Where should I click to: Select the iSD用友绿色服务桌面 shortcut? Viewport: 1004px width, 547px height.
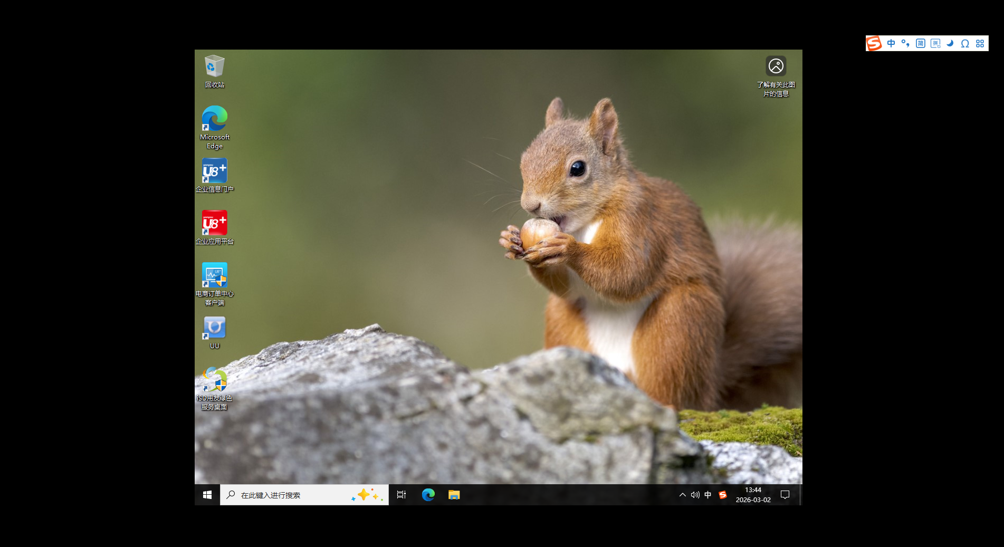click(215, 389)
